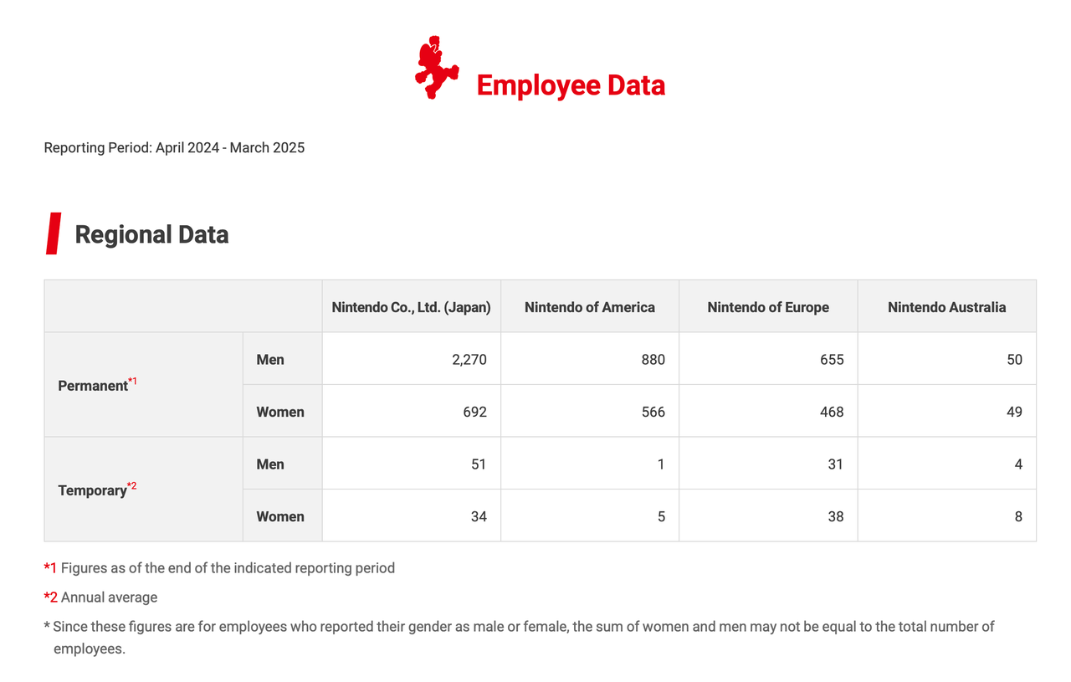Click the footnote '*1 Figures as of the end' line
This screenshot has height=682, width=1071.
219,568
